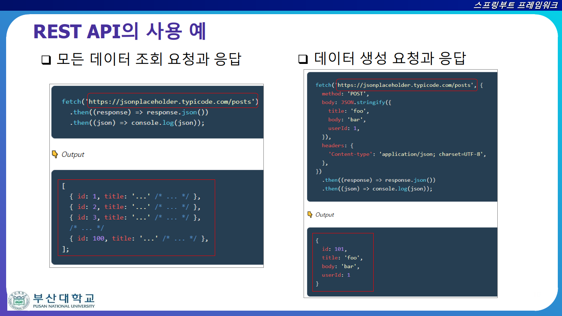Click body: 'bar' in the request body code
This screenshot has height=316, width=562.
tap(347, 120)
